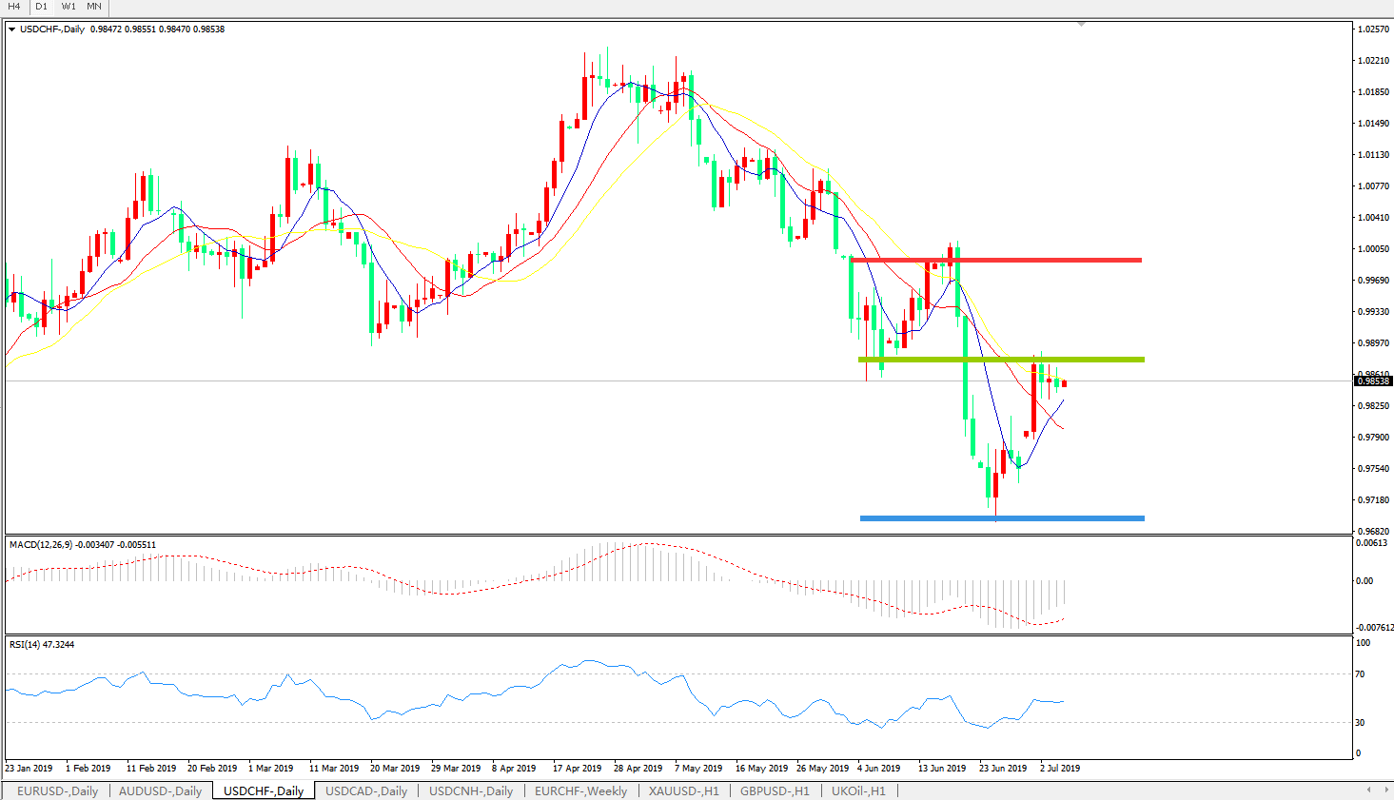
Task: Open the GBPUSD H1 chart tab
Action: click(x=775, y=790)
